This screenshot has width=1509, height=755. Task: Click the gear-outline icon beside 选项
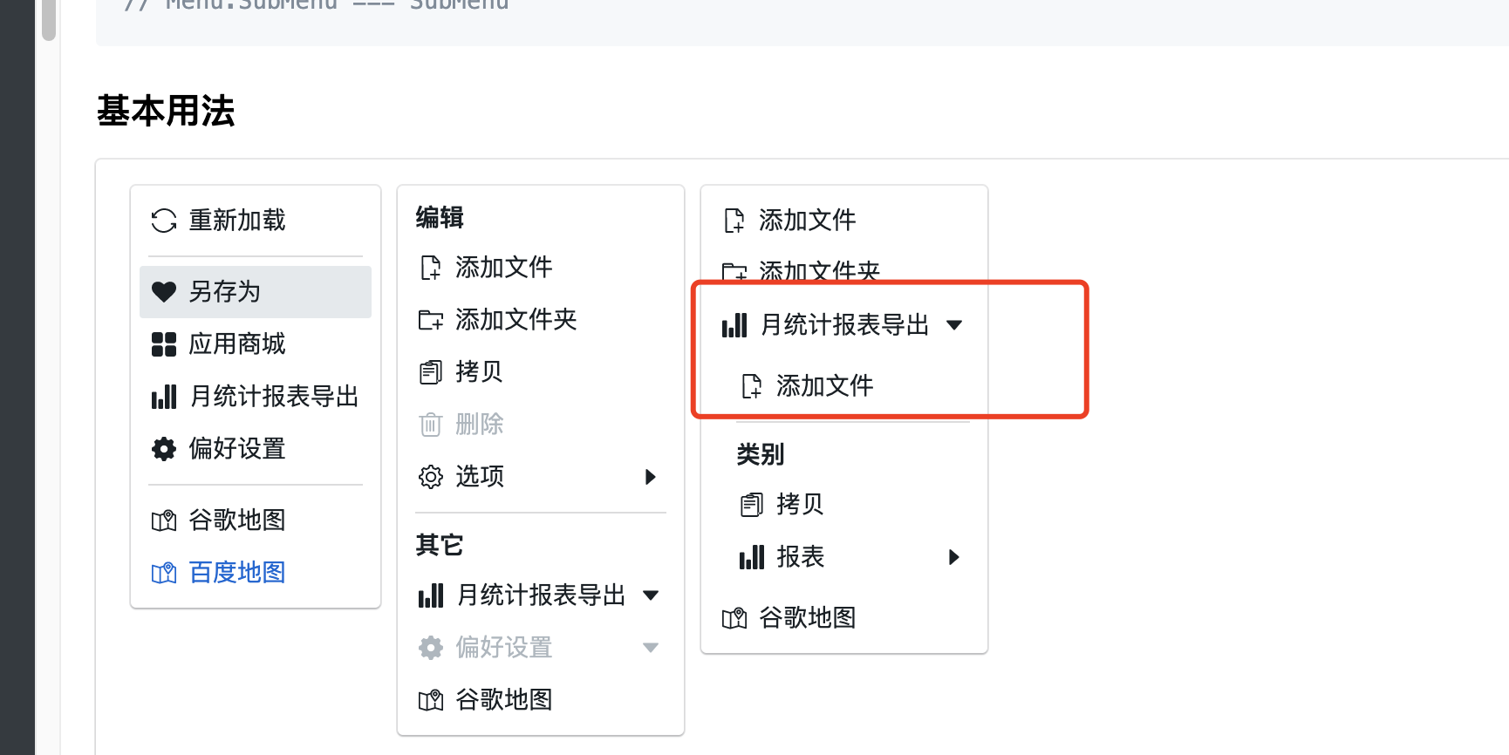[431, 477]
